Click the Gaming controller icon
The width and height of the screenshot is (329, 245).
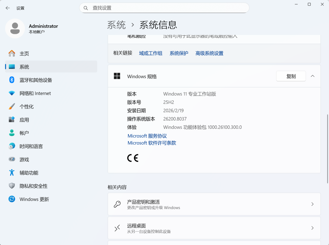click(x=12, y=159)
